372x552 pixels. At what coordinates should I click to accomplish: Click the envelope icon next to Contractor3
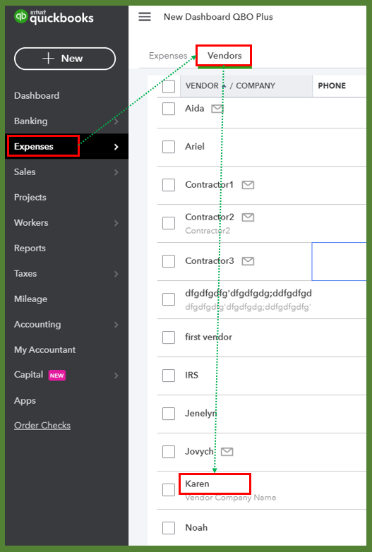[x=248, y=261]
